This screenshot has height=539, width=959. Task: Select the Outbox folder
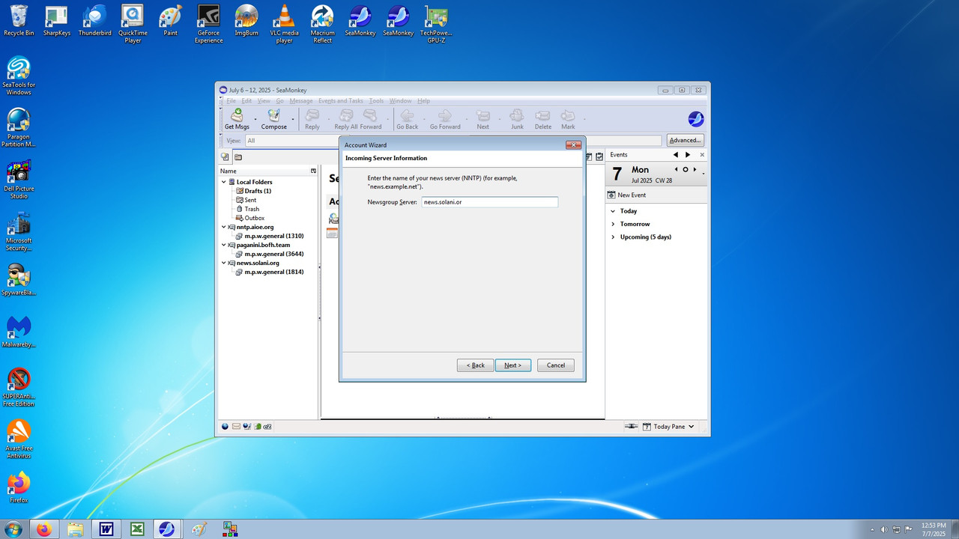[x=255, y=218]
